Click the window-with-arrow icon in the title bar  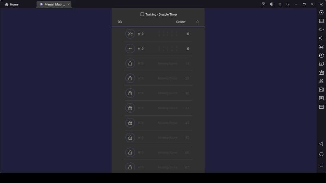(288, 4)
